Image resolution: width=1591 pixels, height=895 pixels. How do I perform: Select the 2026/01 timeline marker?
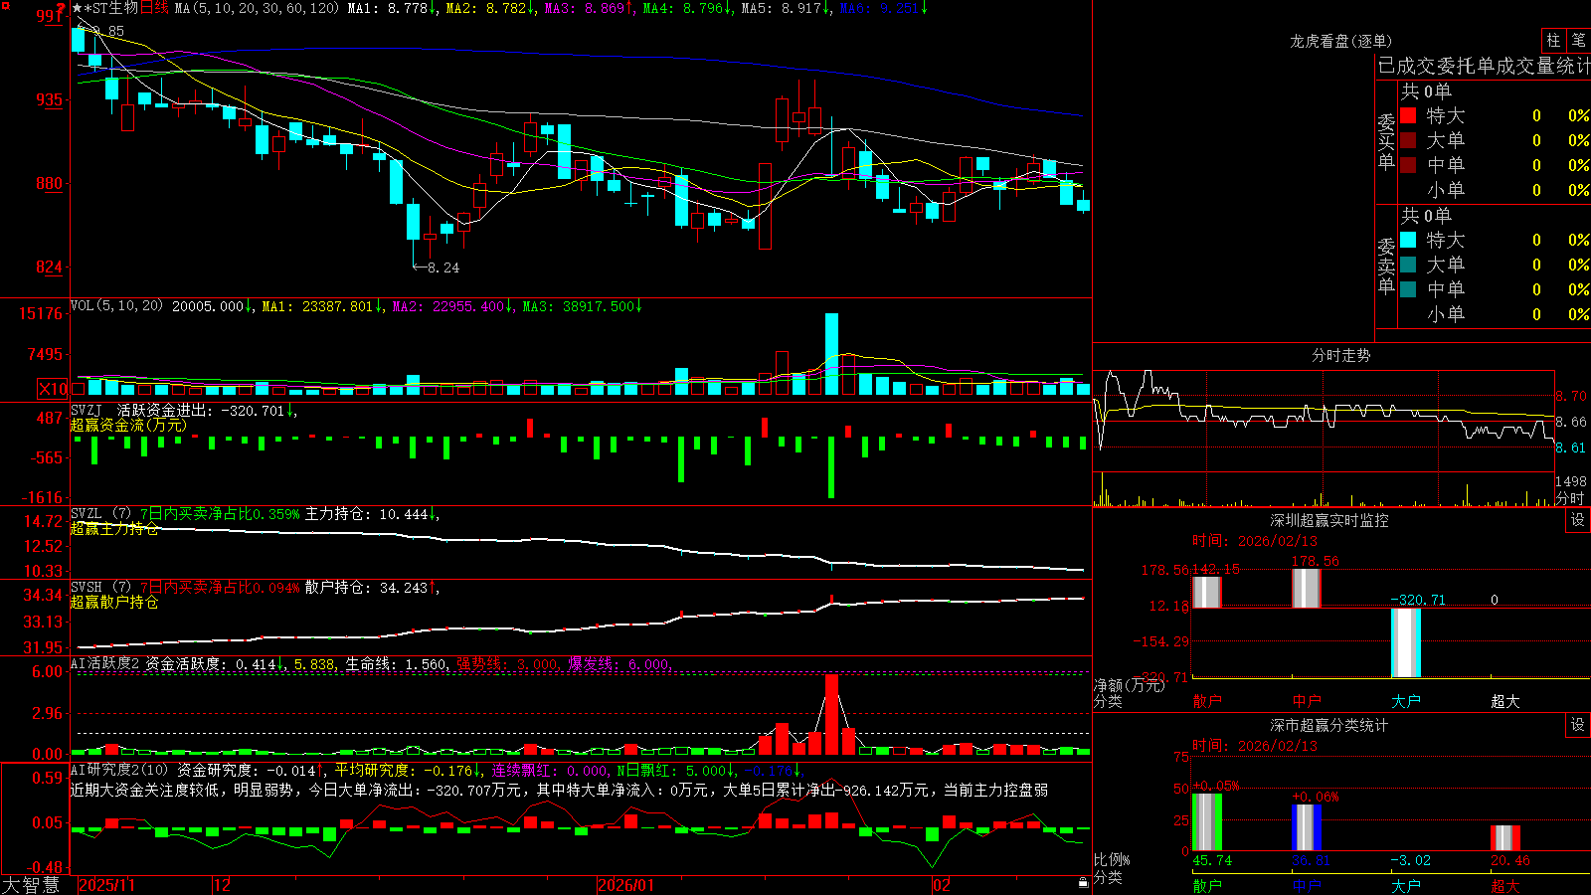626,885
